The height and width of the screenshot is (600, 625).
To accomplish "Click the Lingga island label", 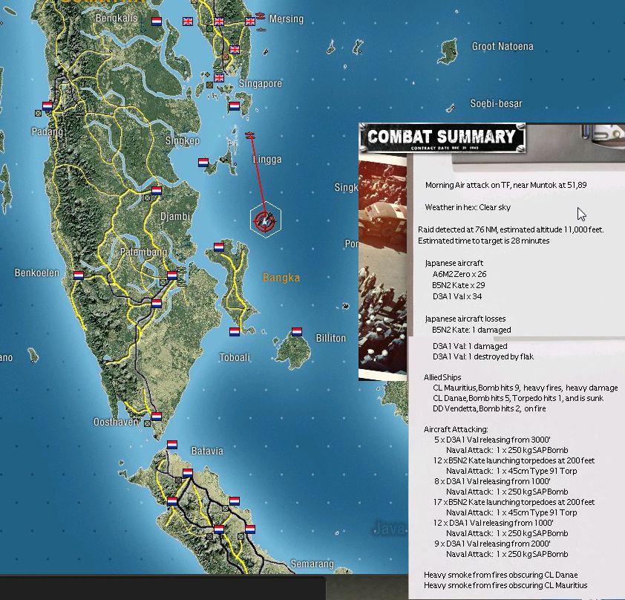I will tap(267, 160).
